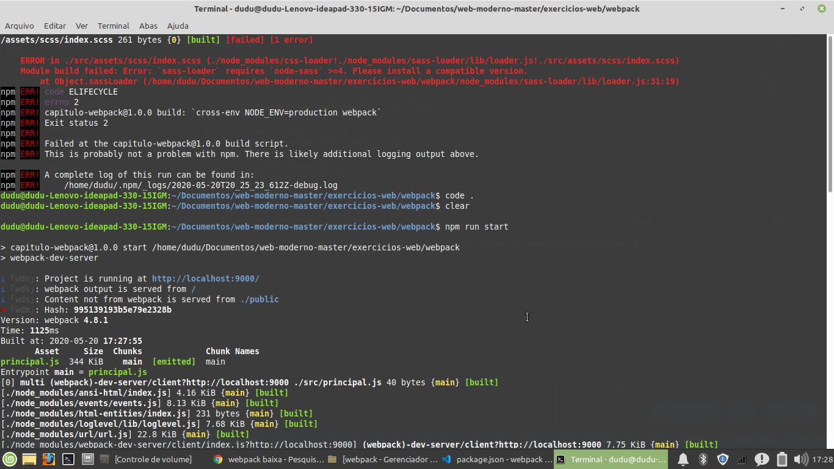This screenshot has width=834, height=469.
Task: Close the terminal window
Action: click(x=822, y=9)
